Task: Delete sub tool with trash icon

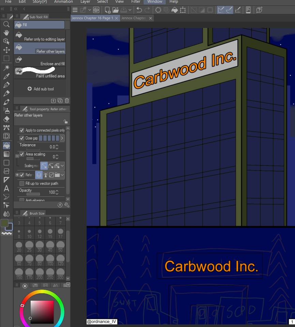Action: pos(67,101)
